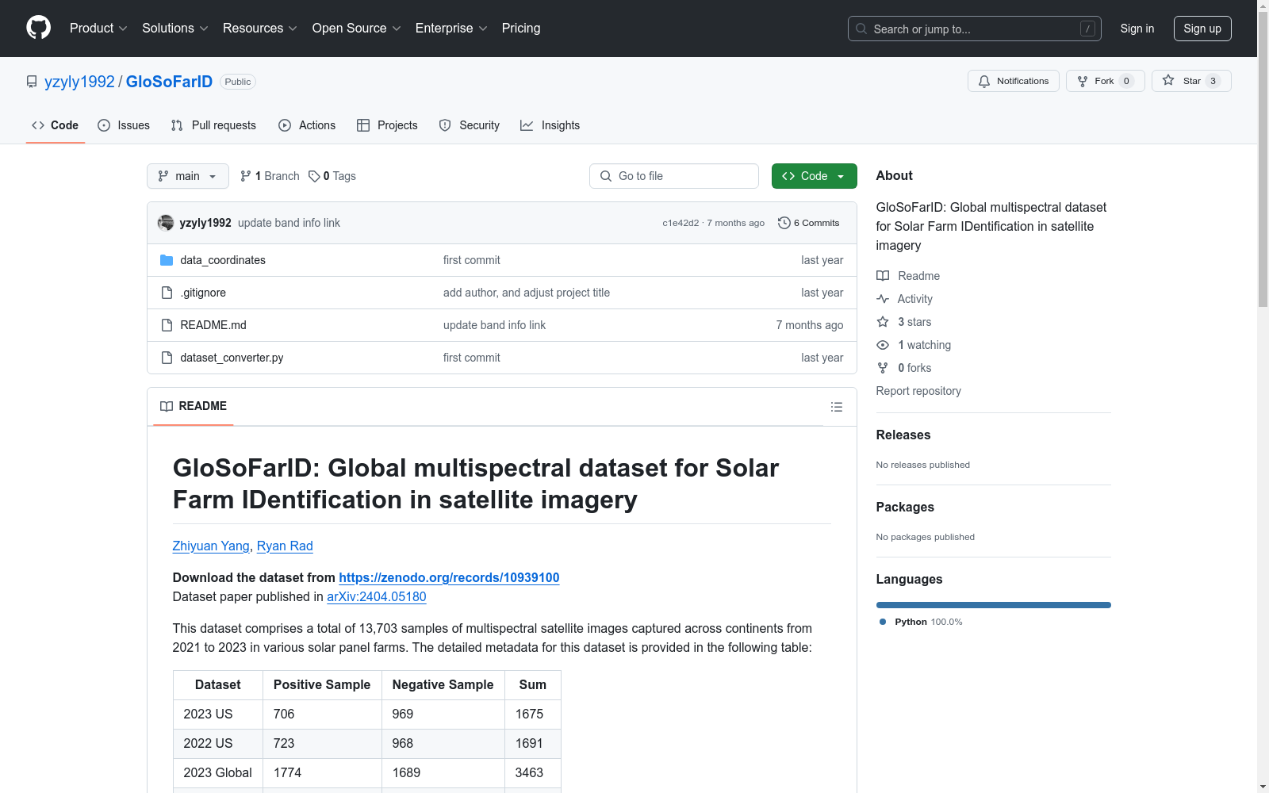The width and height of the screenshot is (1269, 793).
Task: Open the Product menu dropdown
Action: point(98,28)
